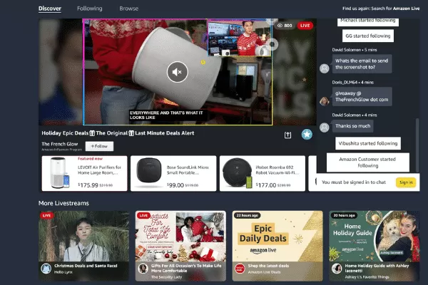Click the LIVE badge on Christmas Deals stream
The width and height of the screenshot is (428, 285).
[x=46, y=215]
